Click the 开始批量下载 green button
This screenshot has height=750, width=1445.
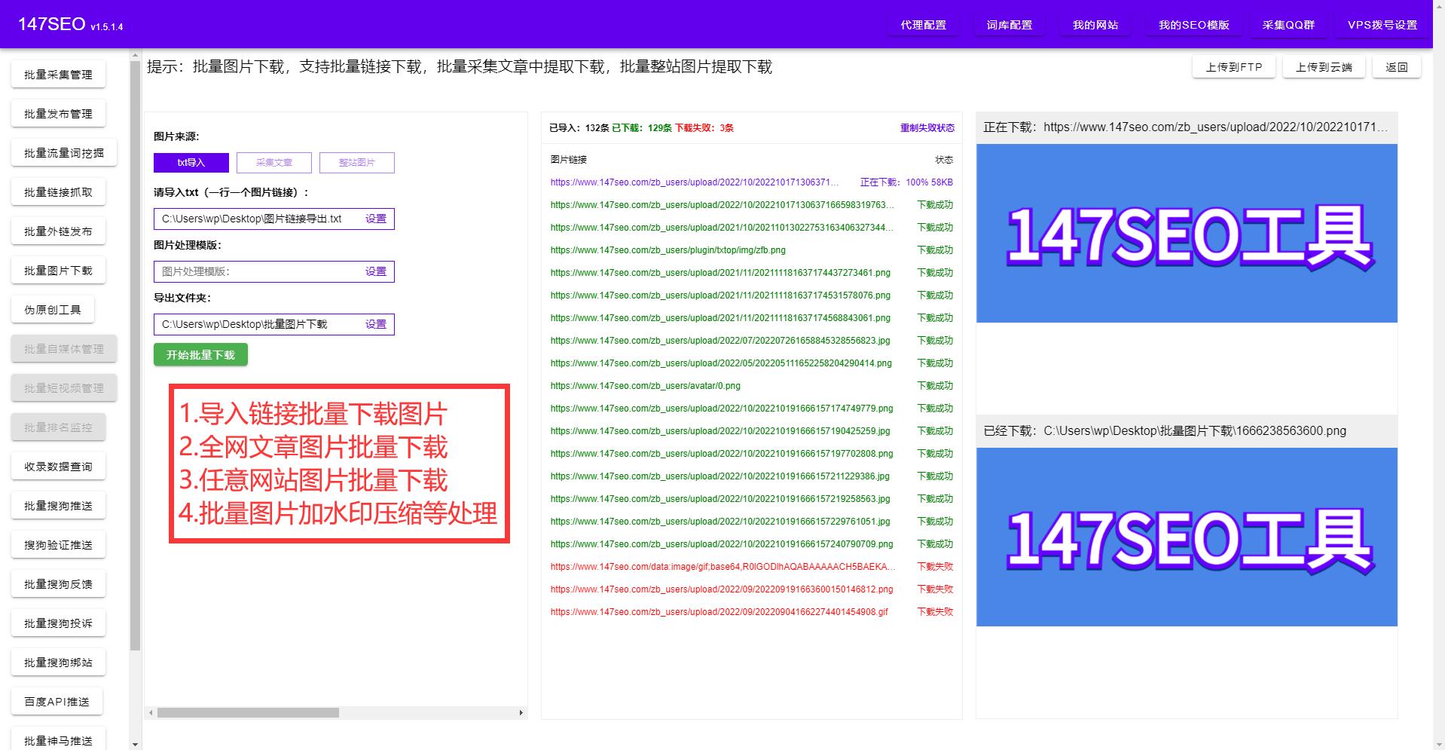[200, 354]
